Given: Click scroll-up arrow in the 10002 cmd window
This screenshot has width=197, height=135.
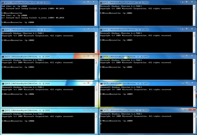Looking at the screenshot, I should pyautogui.click(x=96, y=33).
